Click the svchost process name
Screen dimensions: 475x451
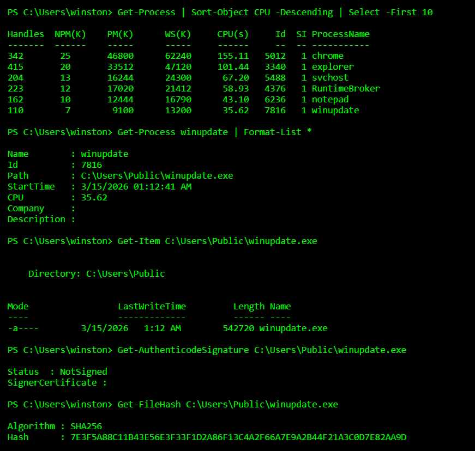coord(330,78)
